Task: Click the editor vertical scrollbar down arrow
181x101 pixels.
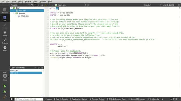Action: click(180, 96)
